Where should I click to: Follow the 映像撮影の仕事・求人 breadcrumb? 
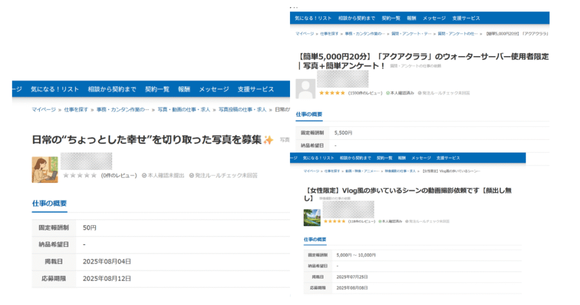click(x=400, y=171)
